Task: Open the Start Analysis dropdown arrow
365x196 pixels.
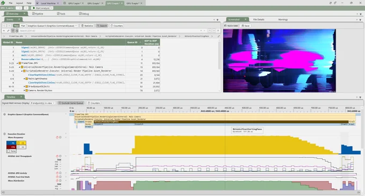Action: [x=52, y=8]
